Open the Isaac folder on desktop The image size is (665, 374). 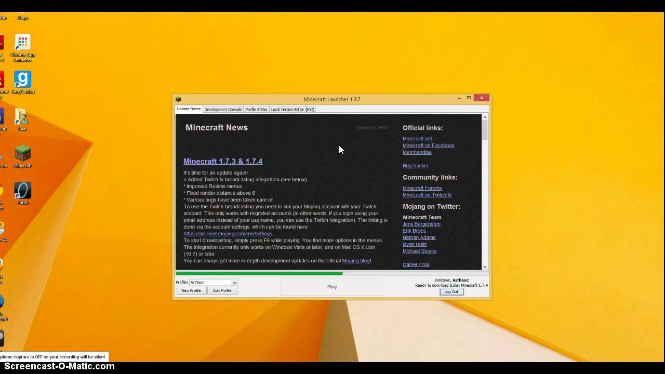22,119
